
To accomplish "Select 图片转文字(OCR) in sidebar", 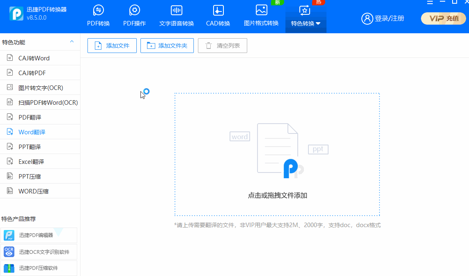I will pyautogui.click(x=40, y=87).
